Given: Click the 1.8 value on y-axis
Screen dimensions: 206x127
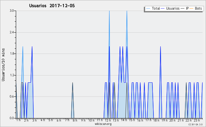Looking at the screenshot, I should (x=12, y=54).
